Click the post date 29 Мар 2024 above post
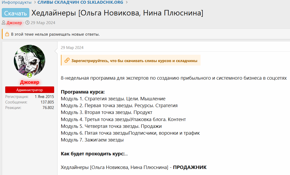The height and width of the screenshot is (175, 290). click(72, 47)
